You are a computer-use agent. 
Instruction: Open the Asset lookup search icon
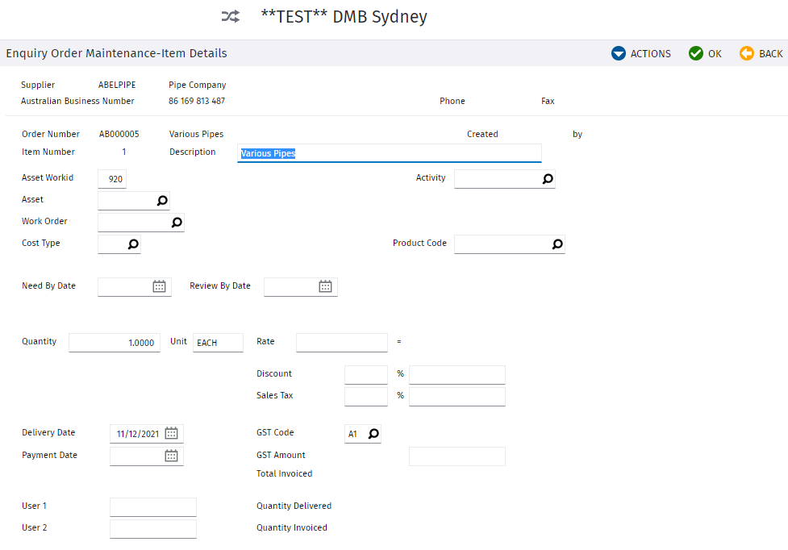pyautogui.click(x=162, y=201)
